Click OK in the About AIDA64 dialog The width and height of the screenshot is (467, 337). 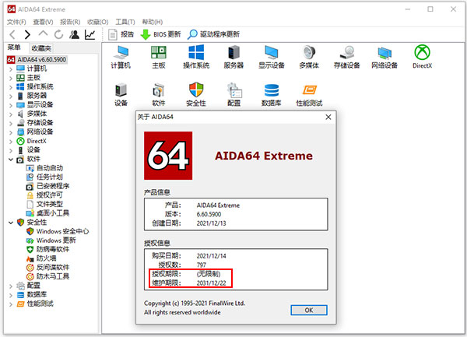click(x=309, y=311)
